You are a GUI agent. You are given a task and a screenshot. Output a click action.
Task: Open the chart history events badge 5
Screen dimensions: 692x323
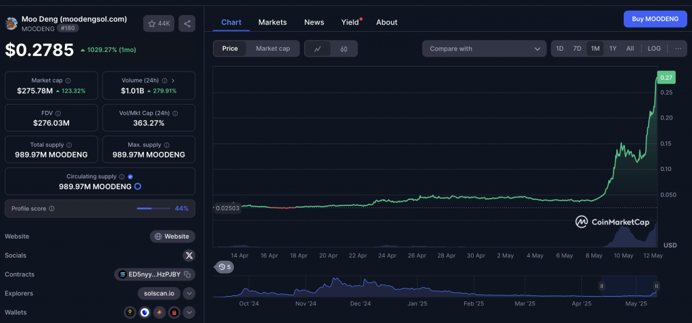click(x=224, y=267)
